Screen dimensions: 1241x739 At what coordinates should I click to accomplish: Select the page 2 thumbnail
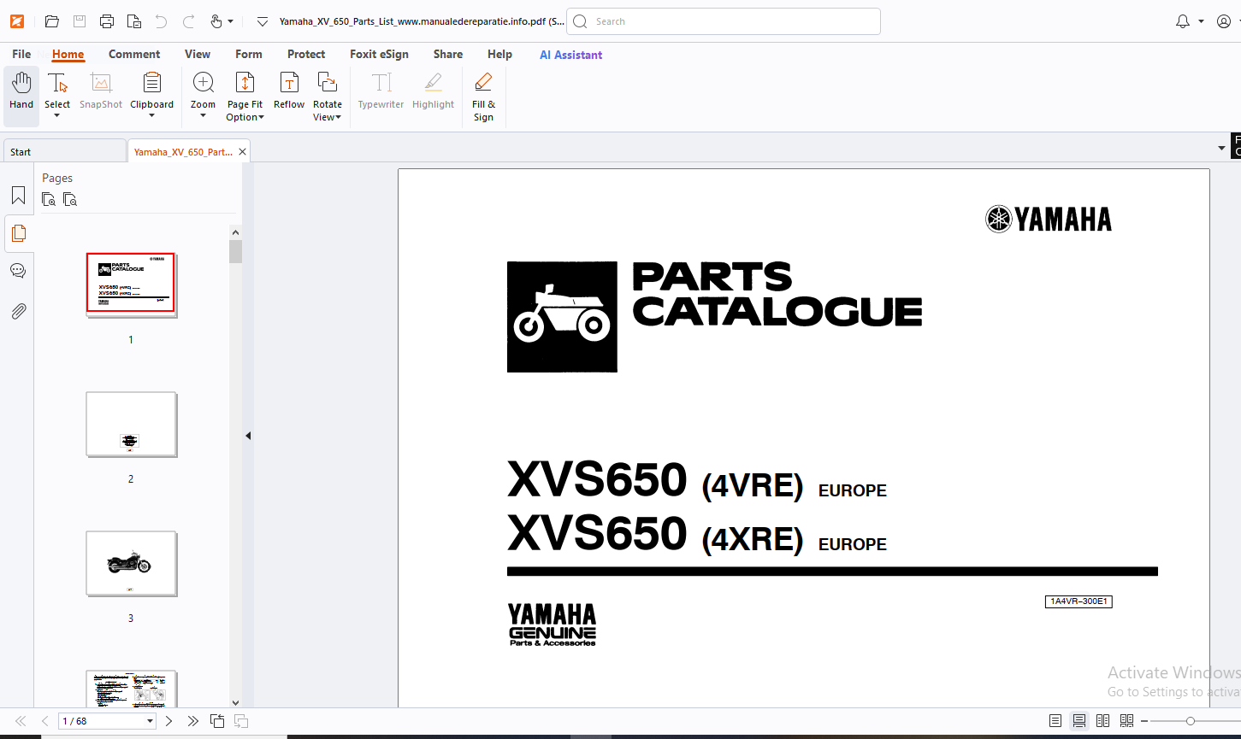click(131, 424)
